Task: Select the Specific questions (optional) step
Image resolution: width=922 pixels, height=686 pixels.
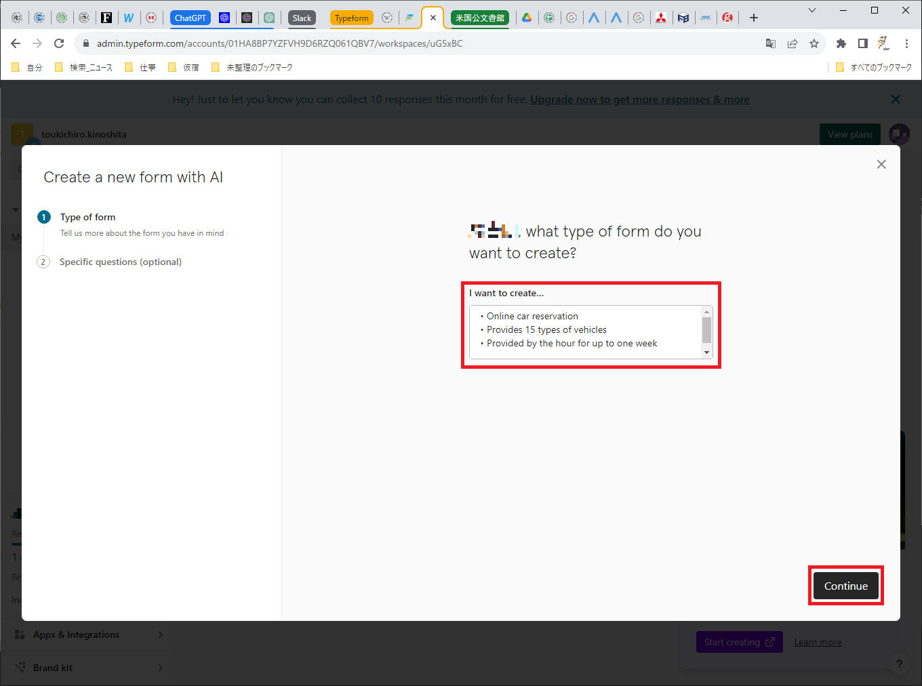Action: click(x=120, y=262)
